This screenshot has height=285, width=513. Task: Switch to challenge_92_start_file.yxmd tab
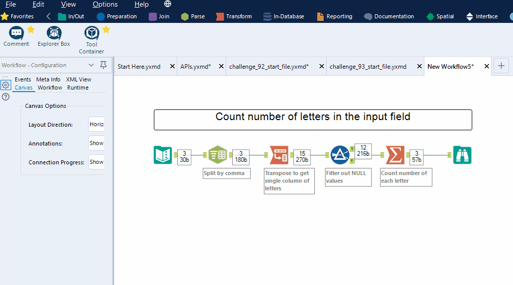click(269, 66)
